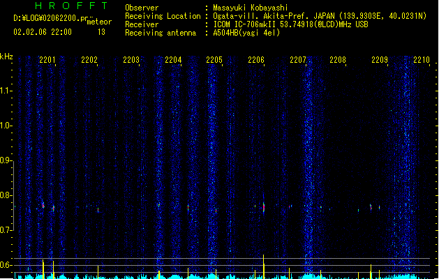Select the log file path D:¥LOG¥02062200.pr
The height and width of the screenshot is (279, 439).
50,18
